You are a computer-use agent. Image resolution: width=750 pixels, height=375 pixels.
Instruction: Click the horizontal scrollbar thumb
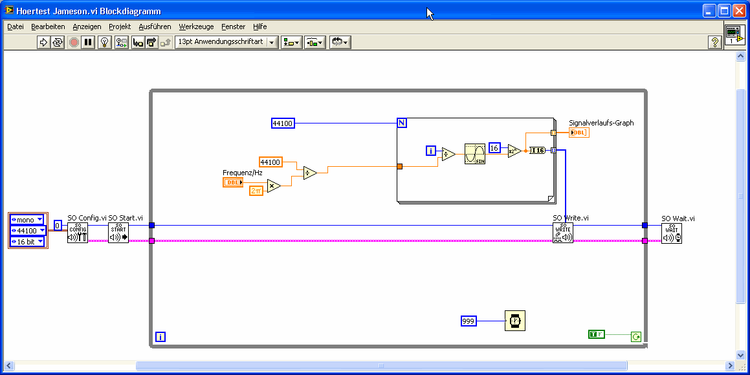(x=381, y=366)
